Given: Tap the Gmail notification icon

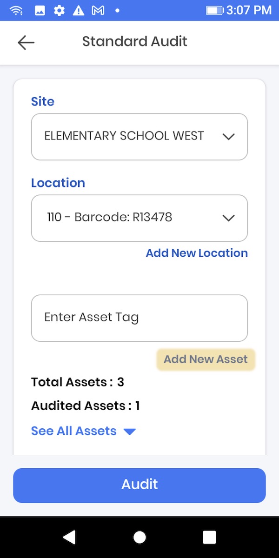Looking at the screenshot, I should click(98, 10).
